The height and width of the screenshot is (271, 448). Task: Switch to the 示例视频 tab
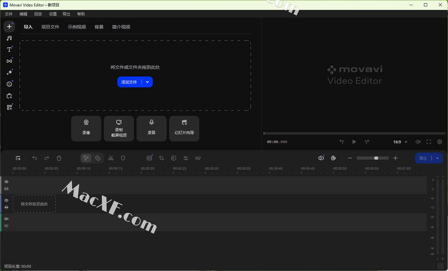pos(77,27)
